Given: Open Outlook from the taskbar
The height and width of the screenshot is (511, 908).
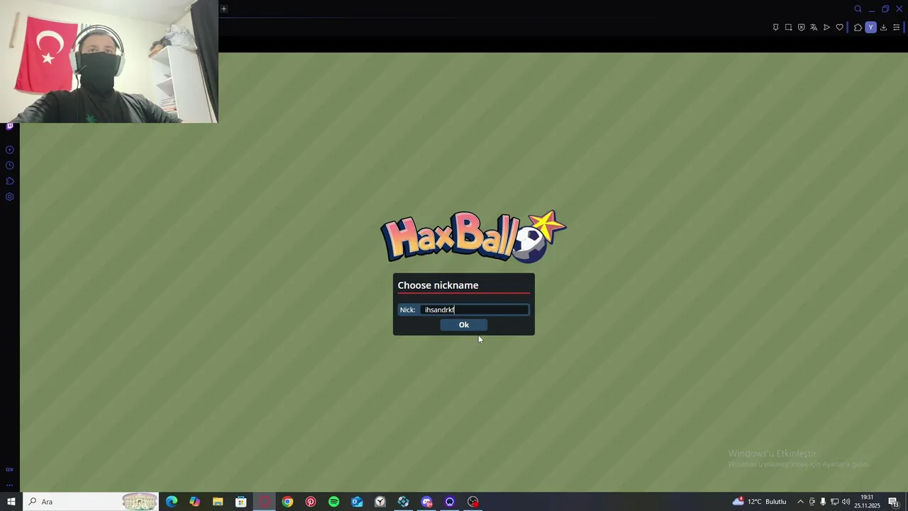Looking at the screenshot, I should (x=357, y=502).
